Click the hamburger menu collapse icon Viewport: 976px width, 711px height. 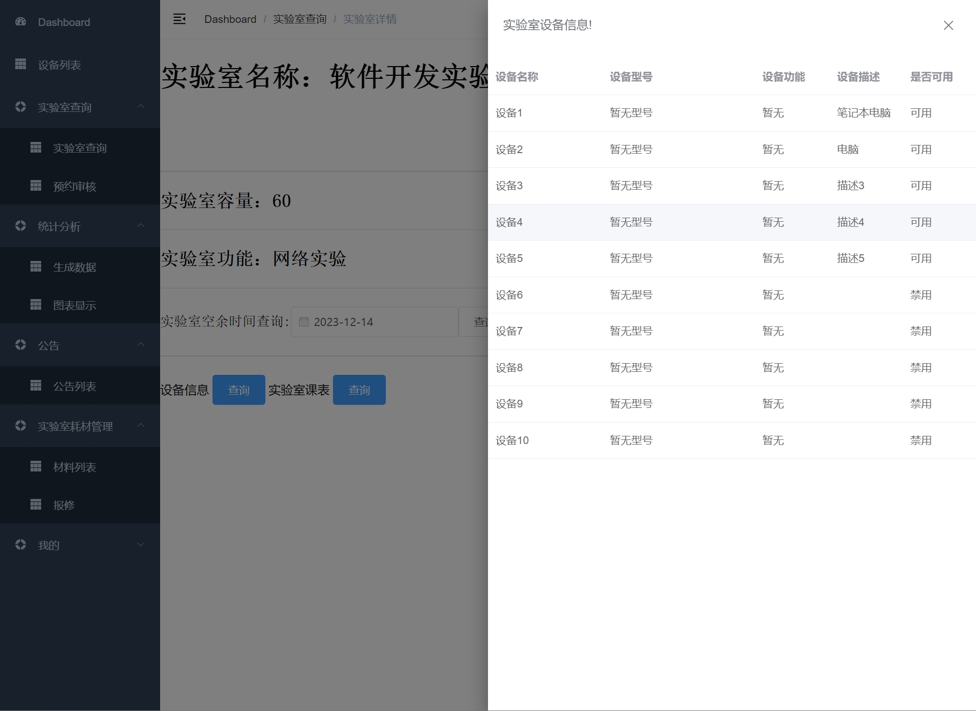[179, 19]
